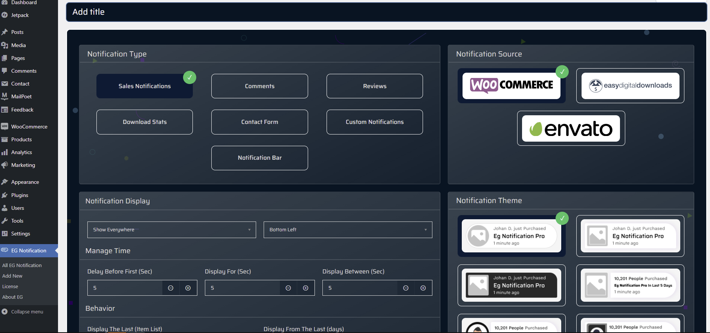Select the 10,201 People Purchased 5 Days theme
Viewport: 710px width, 333px height.
[x=630, y=285]
